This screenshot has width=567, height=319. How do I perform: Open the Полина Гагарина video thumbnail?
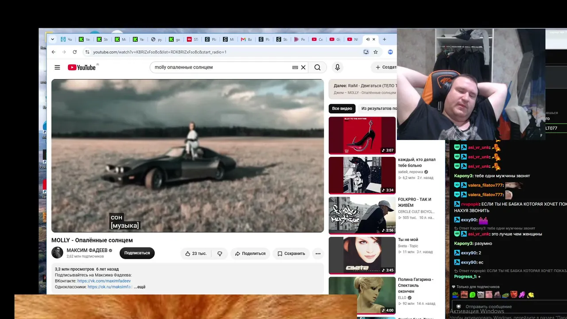362,296
